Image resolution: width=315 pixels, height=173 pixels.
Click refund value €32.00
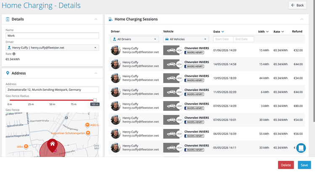point(298,50)
